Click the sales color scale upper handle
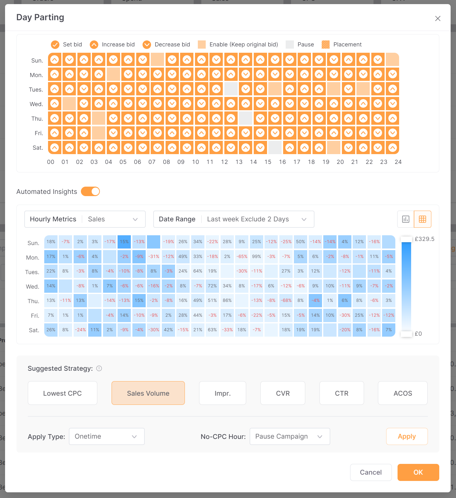 (406, 239)
